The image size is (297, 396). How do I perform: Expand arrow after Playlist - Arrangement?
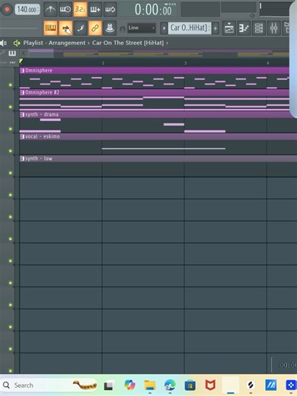click(x=89, y=43)
